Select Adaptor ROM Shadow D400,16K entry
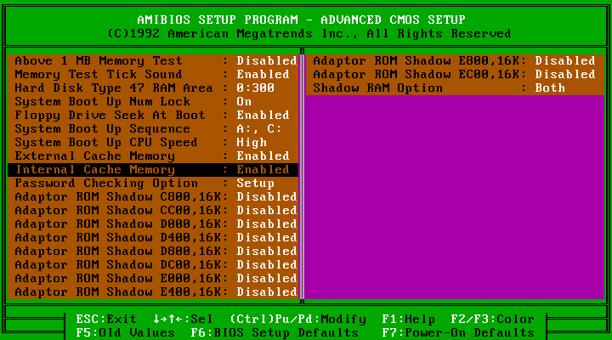 point(153,238)
